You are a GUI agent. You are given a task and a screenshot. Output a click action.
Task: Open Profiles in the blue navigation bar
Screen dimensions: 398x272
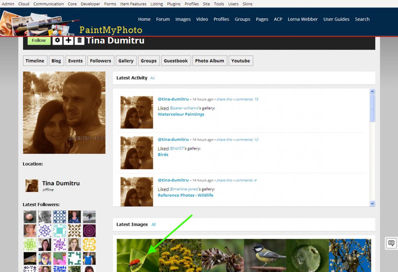(x=221, y=19)
